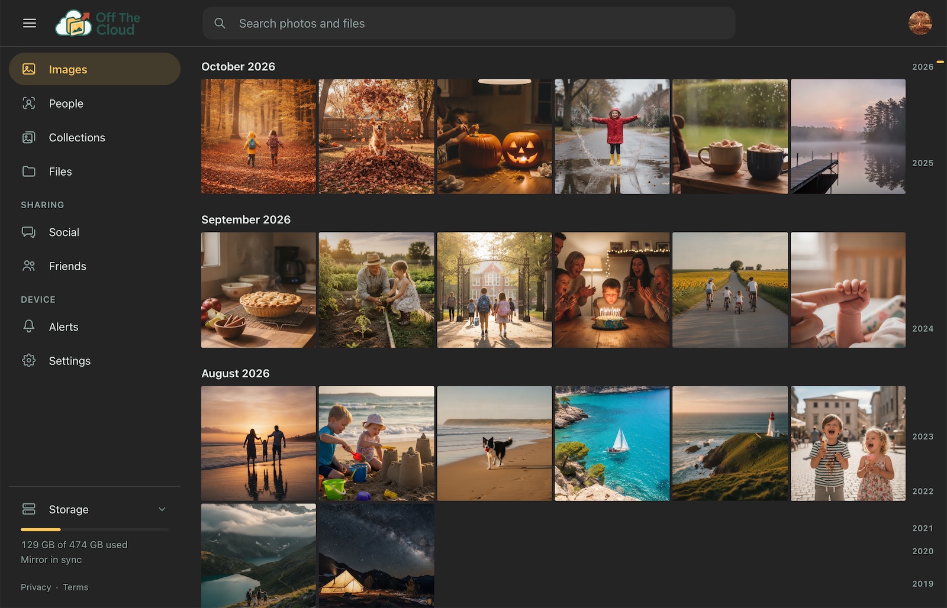Click the Friends group icon
The width and height of the screenshot is (947, 608).
pos(29,266)
